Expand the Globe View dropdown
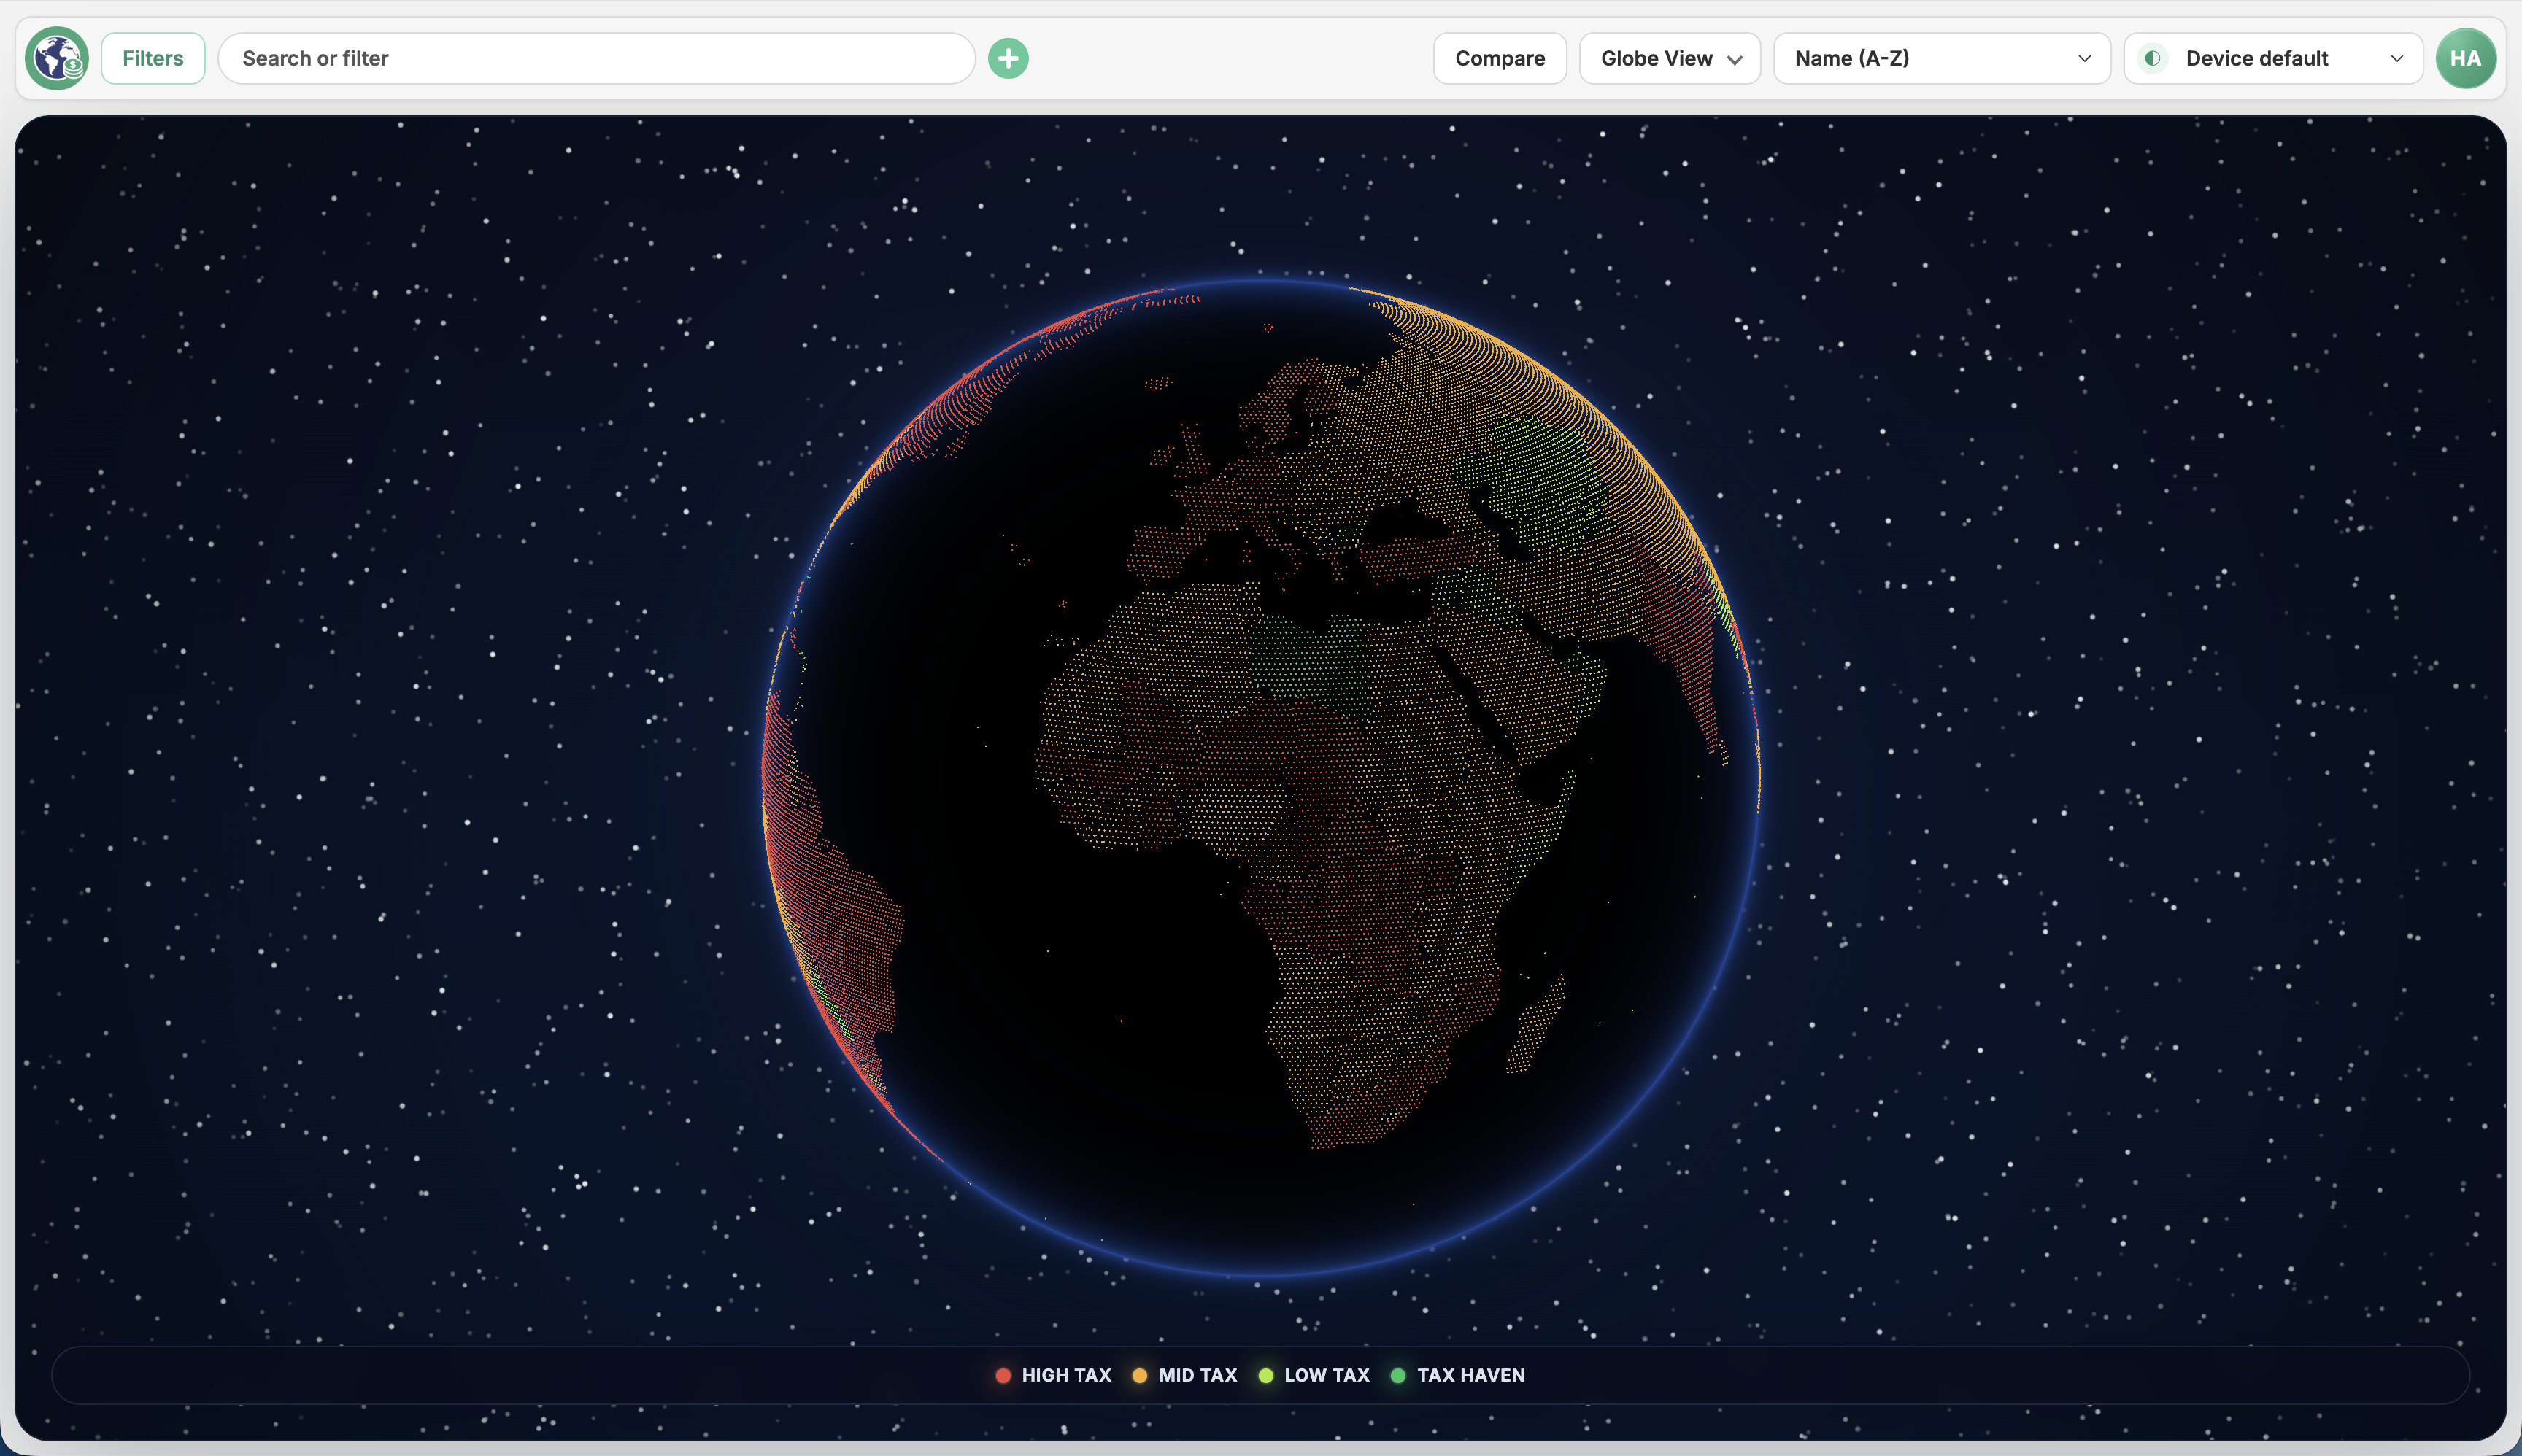 pos(1669,58)
